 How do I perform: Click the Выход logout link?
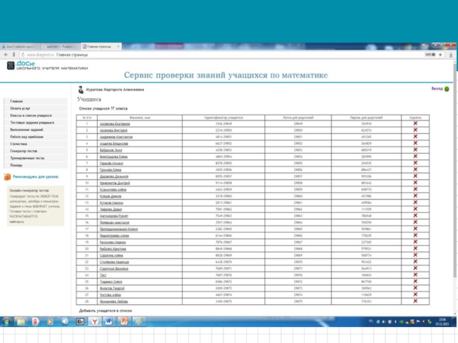pyautogui.click(x=437, y=89)
